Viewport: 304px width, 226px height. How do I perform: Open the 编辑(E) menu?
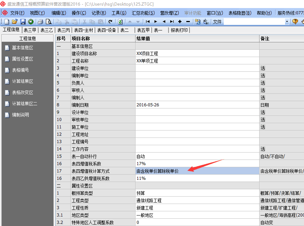pyautogui.click(x=59, y=13)
